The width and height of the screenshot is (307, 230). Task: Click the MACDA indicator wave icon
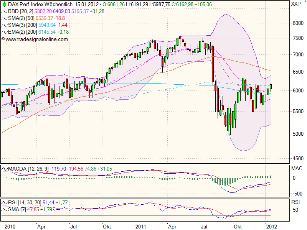(x=4, y=169)
